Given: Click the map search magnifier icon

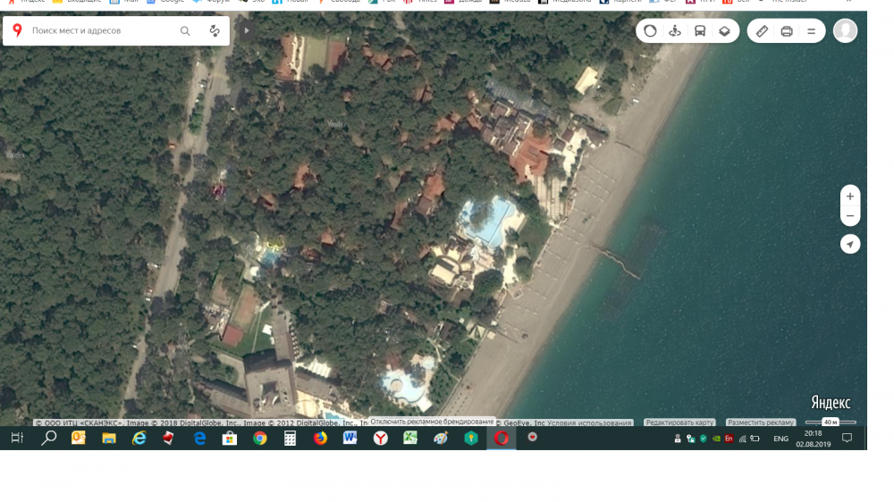Looking at the screenshot, I should (185, 31).
